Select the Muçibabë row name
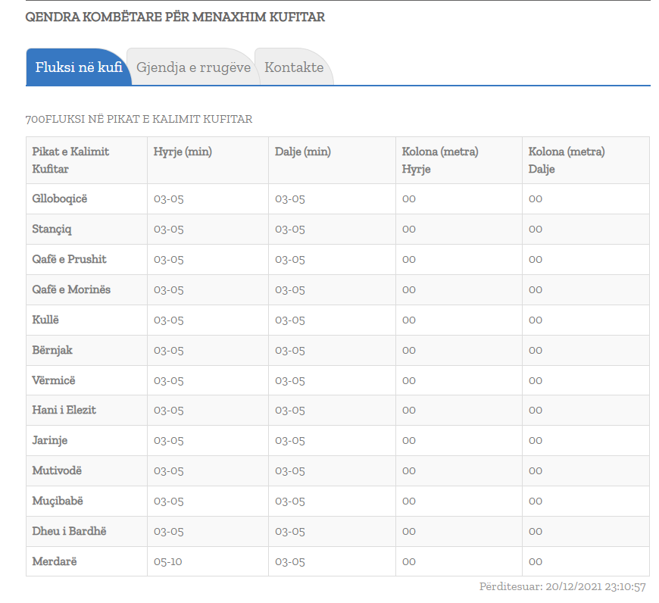659x603 pixels. (x=58, y=501)
